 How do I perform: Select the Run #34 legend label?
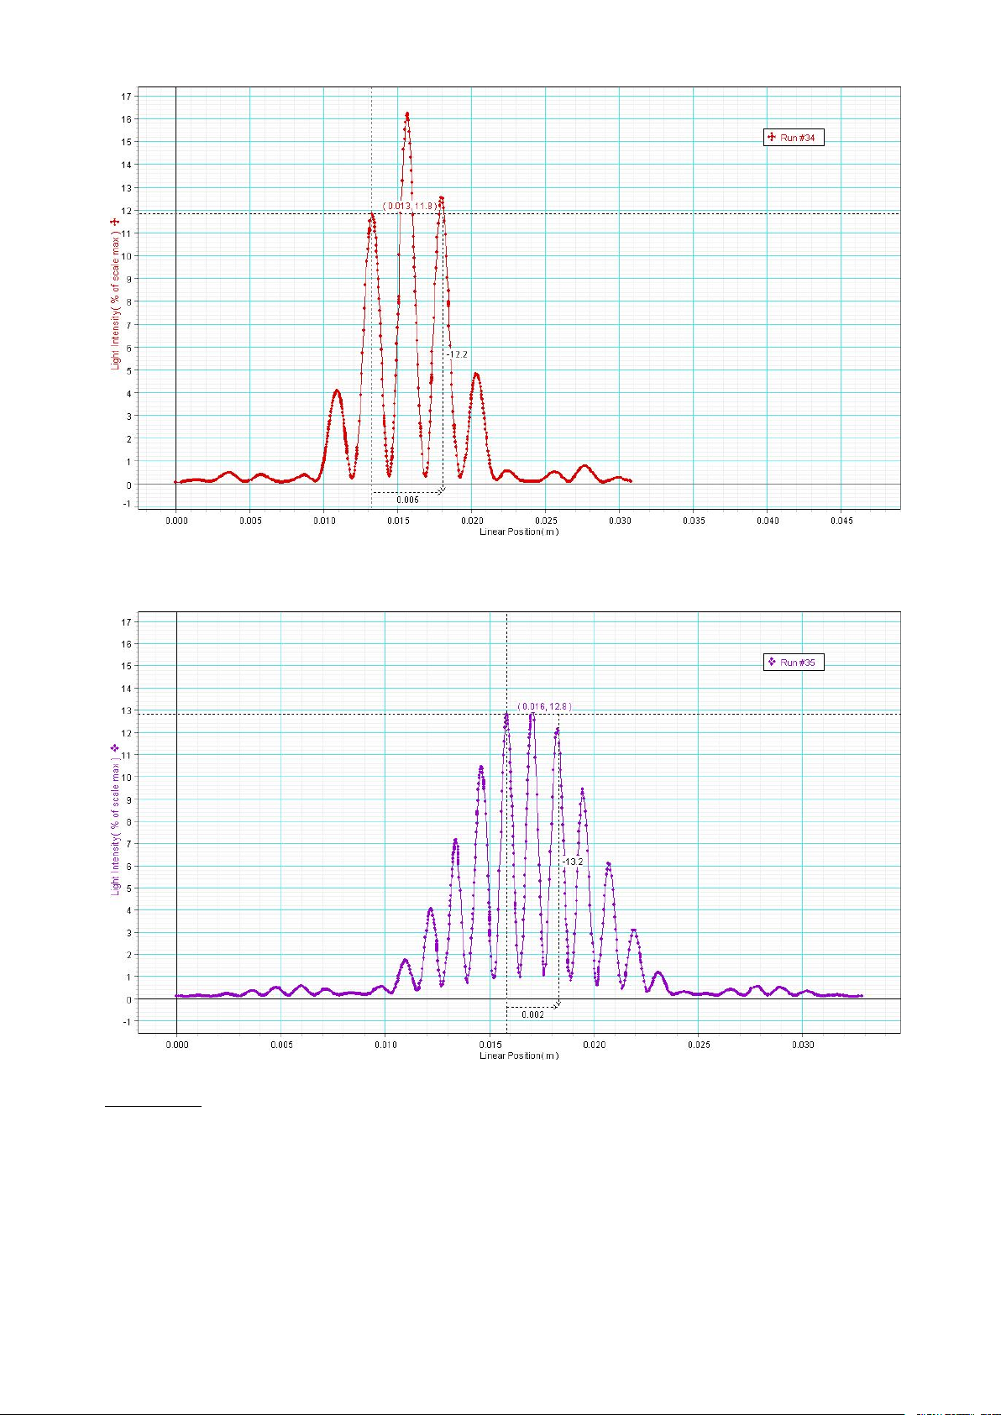[x=798, y=138]
